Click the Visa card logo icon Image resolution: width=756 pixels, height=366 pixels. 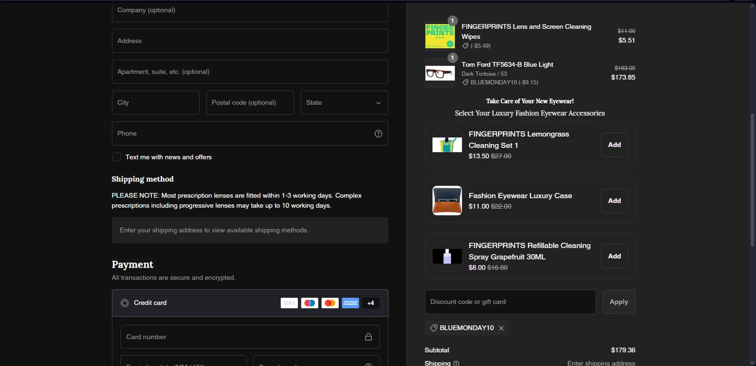click(x=289, y=303)
